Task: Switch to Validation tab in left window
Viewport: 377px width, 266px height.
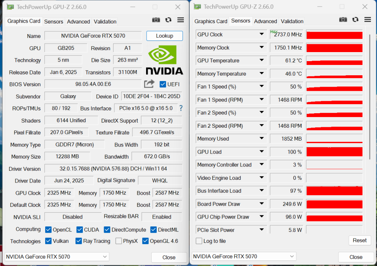Action: 105,22
